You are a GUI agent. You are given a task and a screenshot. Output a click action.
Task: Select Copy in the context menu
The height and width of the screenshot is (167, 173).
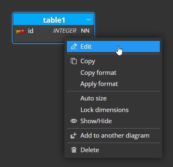click(x=113, y=61)
